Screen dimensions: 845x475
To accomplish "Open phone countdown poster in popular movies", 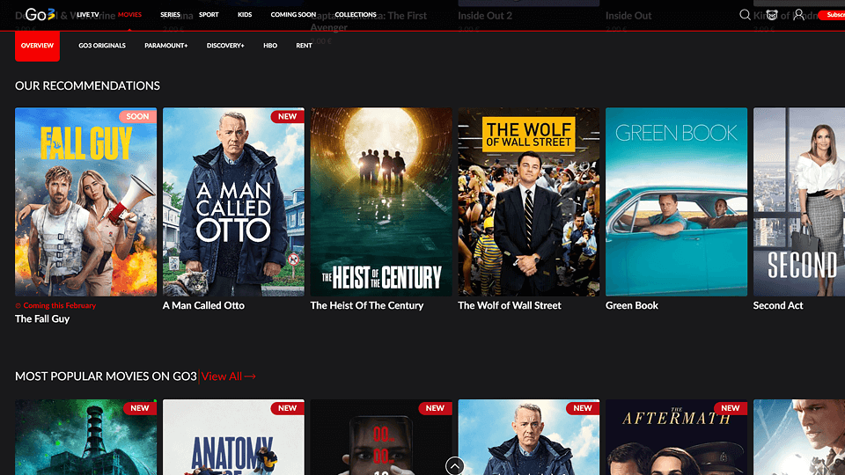I will (381, 437).
